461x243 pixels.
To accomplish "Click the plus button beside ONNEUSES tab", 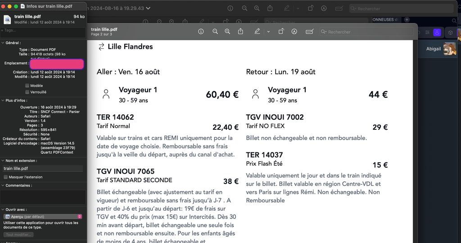I will click(x=407, y=20).
